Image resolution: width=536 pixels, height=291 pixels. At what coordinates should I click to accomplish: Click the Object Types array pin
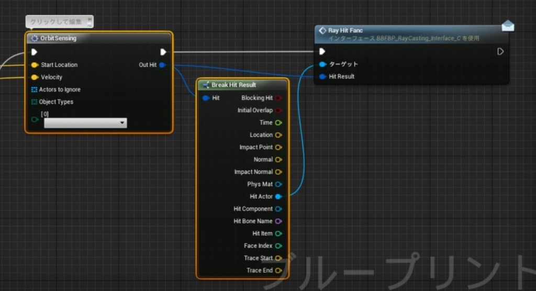[x=34, y=102]
